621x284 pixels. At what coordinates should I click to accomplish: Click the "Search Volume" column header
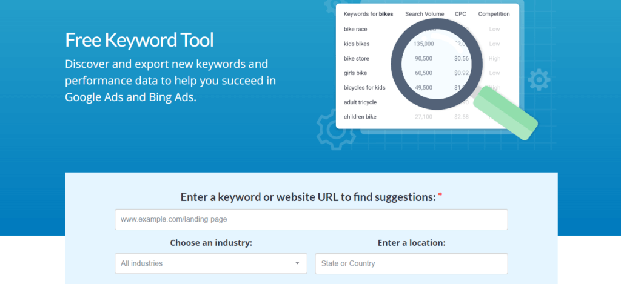[x=425, y=14]
